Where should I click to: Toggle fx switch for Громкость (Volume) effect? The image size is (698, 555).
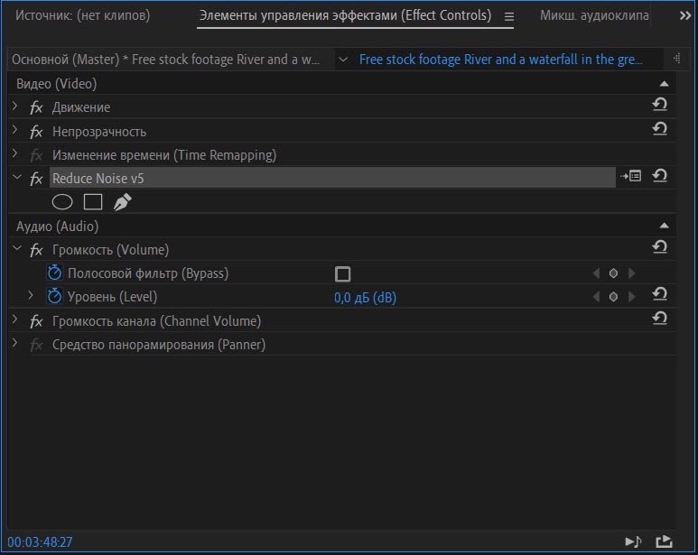(x=36, y=250)
